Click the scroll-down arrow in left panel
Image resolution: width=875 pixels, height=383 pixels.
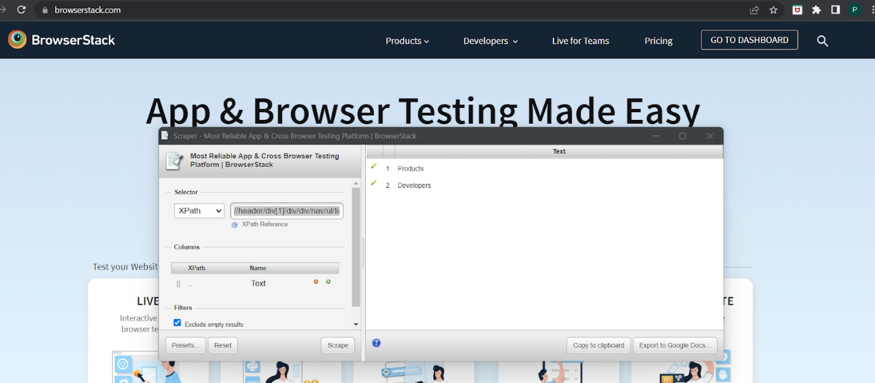tap(356, 324)
